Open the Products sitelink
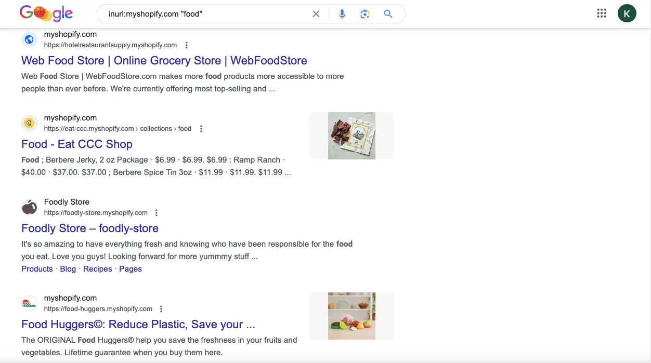The height and width of the screenshot is (363, 651). point(36,268)
